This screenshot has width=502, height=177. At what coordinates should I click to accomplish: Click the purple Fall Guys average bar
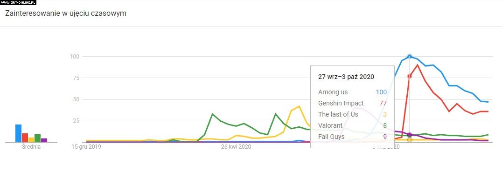click(44, 140)
